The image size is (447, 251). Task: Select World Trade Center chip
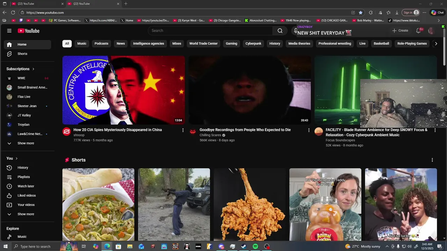click(x=203, y=44)
